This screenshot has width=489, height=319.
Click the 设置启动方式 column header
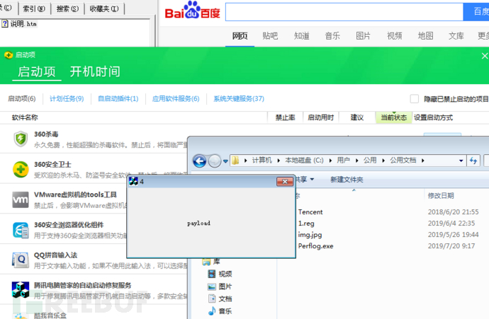click(433, 117)
